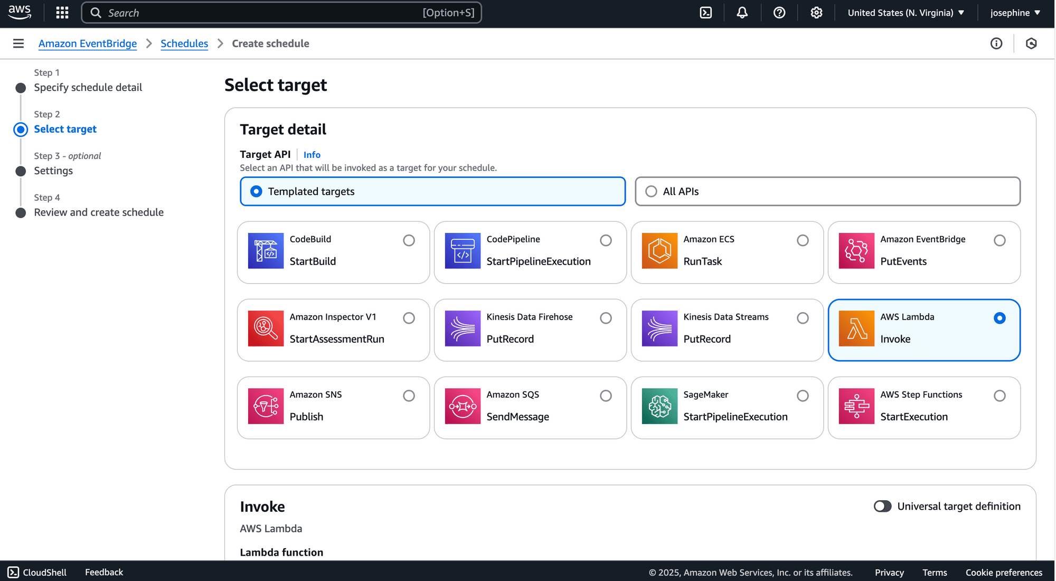Image resolution: width=1056 pixels, height=581 pixels.
Task: Select the Templated targets radio option
Action: 256,191
